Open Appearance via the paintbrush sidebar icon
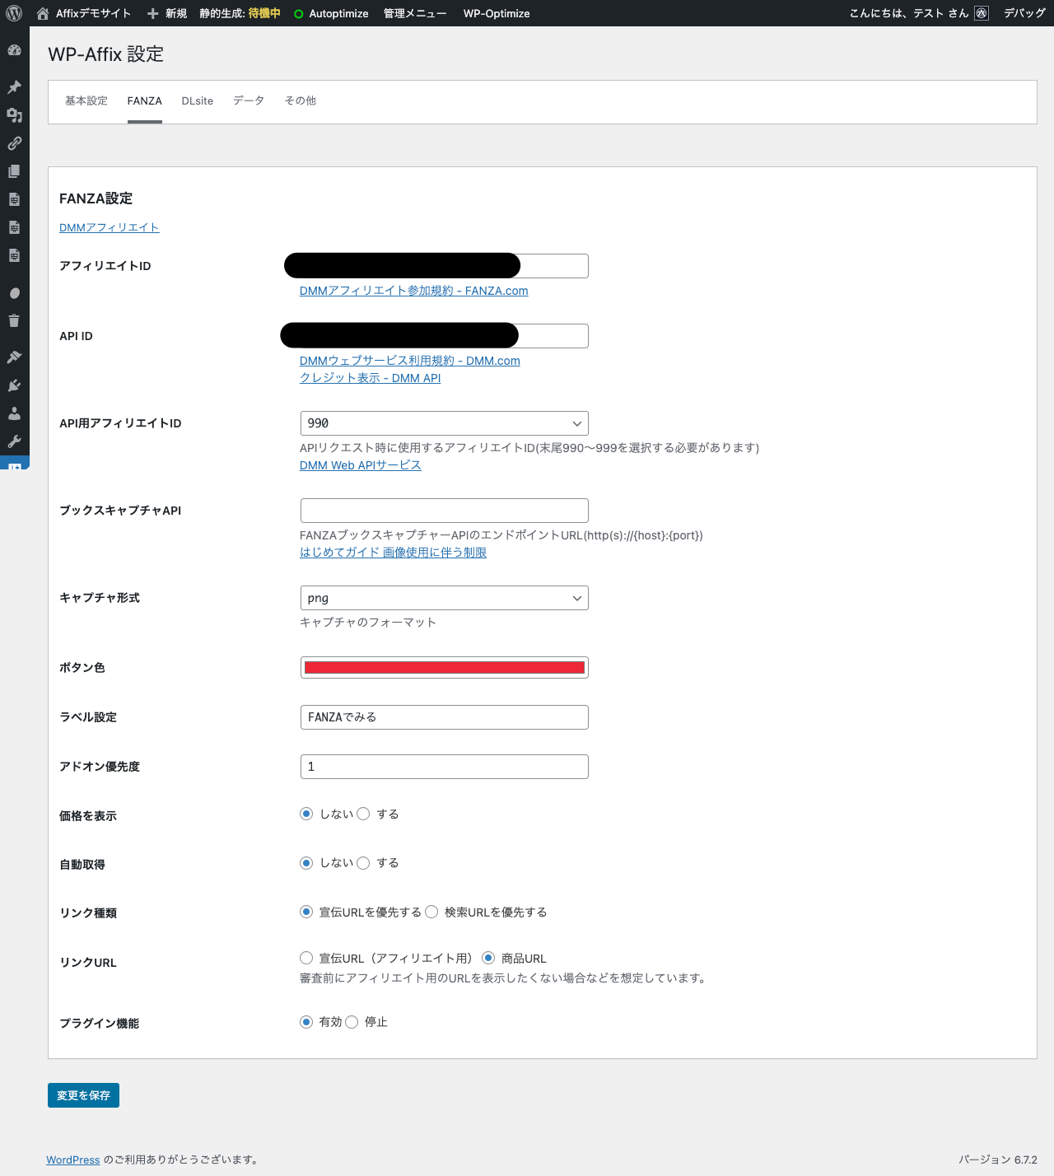1054x1176 pixels. click(x=14, y=357)
